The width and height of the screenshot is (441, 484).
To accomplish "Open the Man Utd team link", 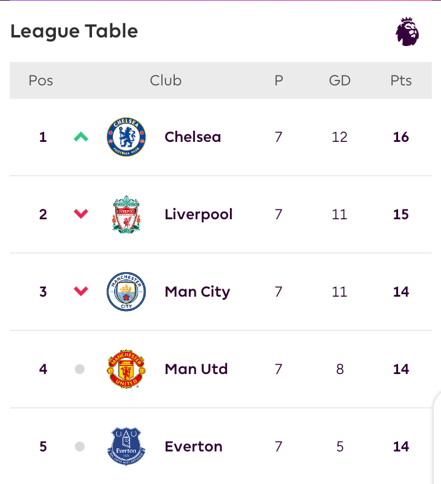I will (x=196, y=369).
